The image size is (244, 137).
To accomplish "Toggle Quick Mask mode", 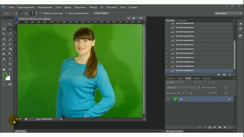I will (4, 84).
